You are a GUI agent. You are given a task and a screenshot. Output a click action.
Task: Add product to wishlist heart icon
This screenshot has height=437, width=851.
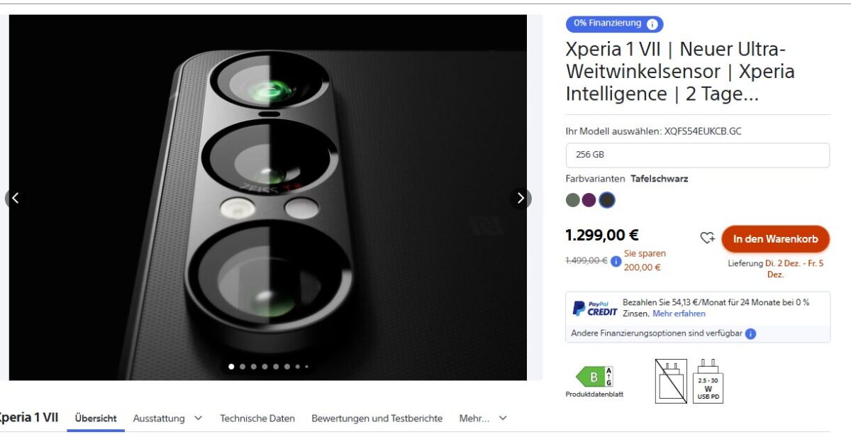[707, 238]
